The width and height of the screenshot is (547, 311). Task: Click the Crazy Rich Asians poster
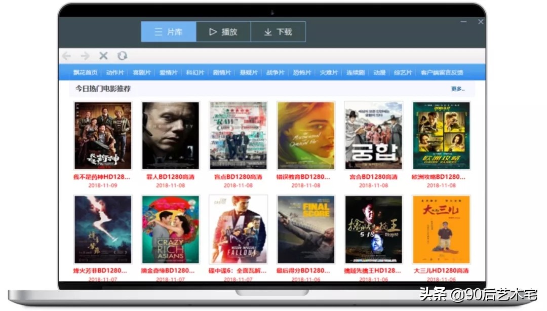(170, 229)
